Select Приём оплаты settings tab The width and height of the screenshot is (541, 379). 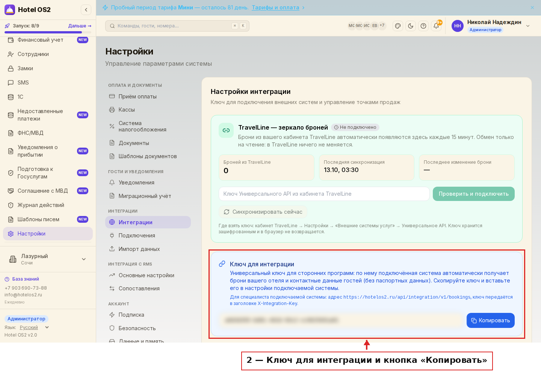click(148, 97)
